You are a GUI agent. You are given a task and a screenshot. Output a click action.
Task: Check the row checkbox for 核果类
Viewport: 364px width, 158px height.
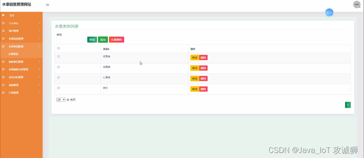click(58, 67)
